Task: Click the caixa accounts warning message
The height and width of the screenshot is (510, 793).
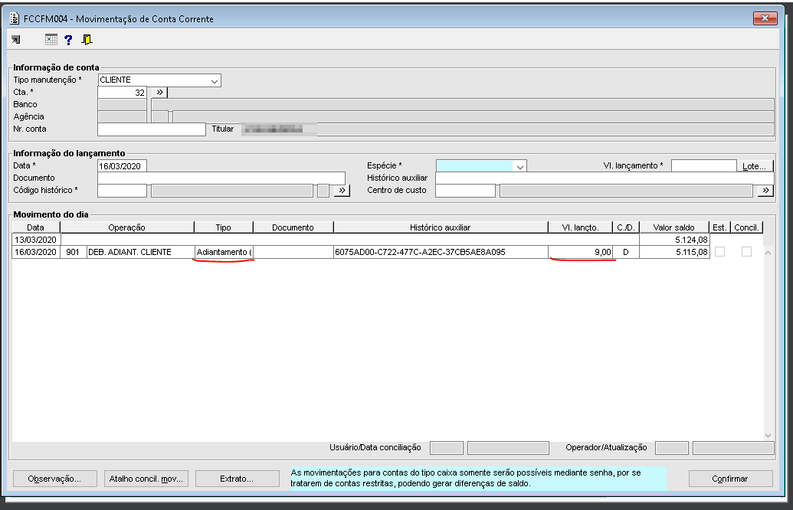Action: tap(477, 478)
